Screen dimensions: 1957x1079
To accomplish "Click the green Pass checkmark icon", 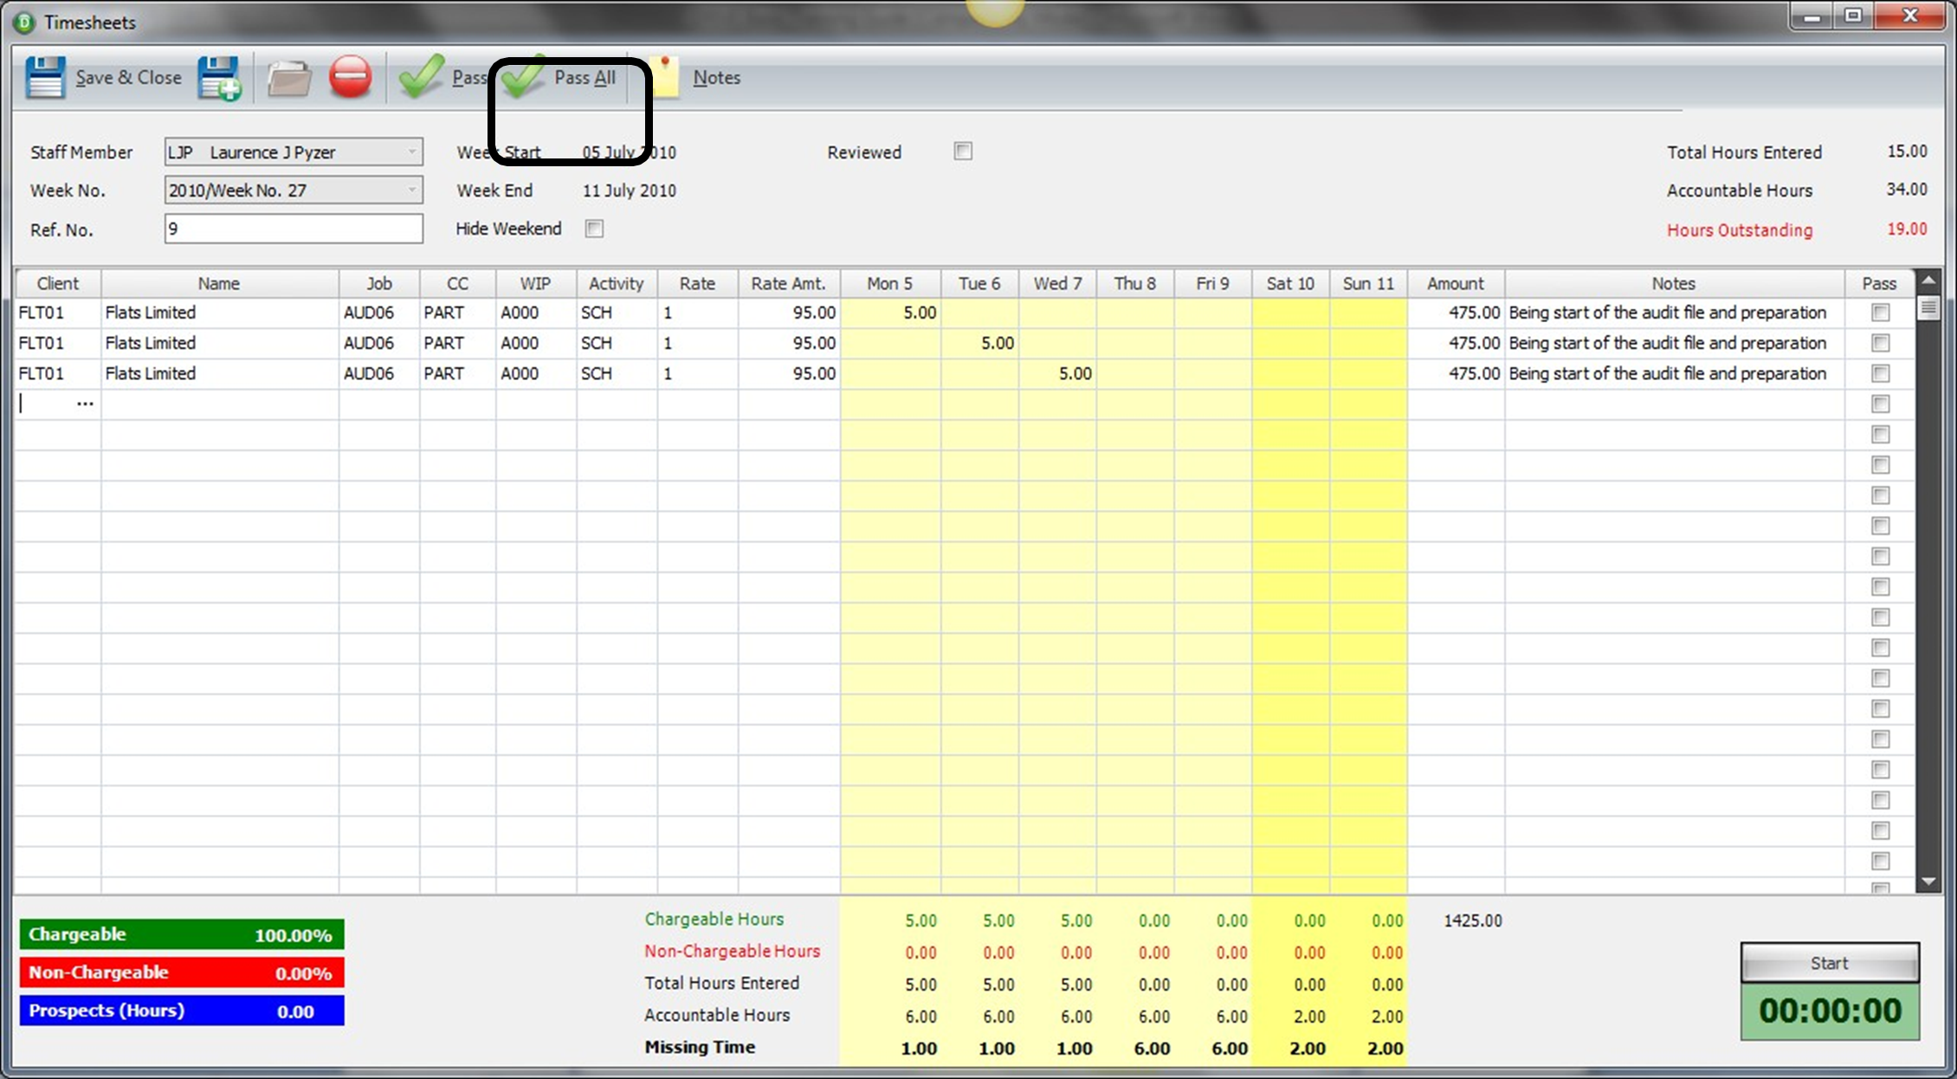I will 421,76.
